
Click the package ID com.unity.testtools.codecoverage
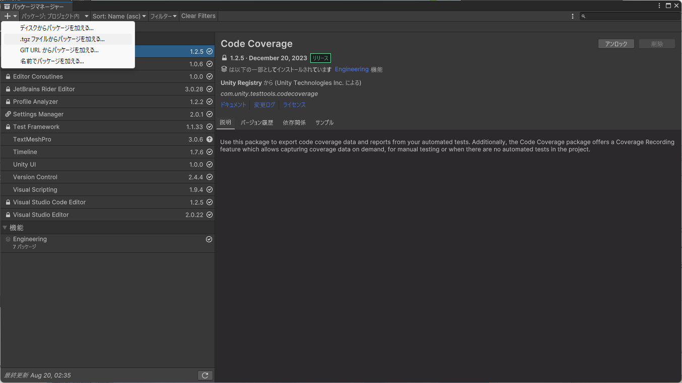[269, 94]
